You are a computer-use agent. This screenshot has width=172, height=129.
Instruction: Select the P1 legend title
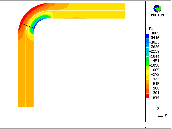(151, 28)
